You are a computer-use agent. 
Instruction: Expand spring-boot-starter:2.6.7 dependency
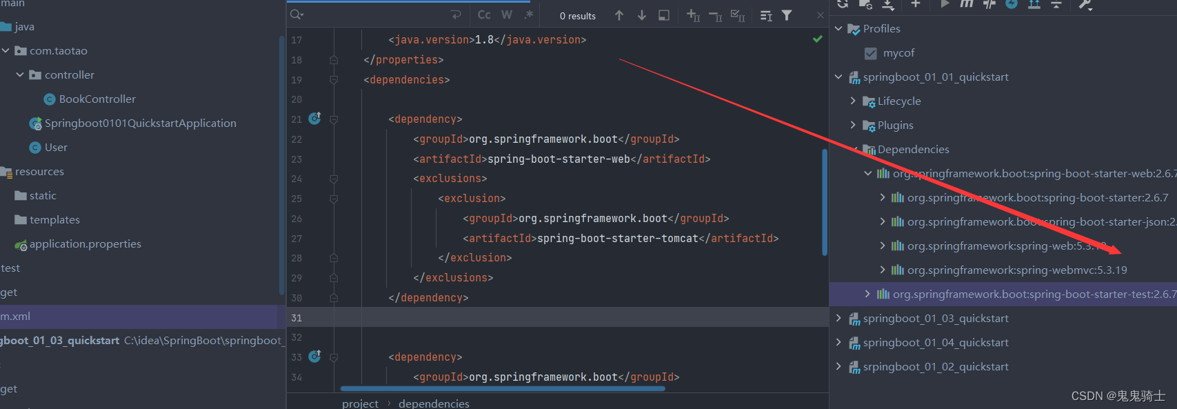[883, 198]
